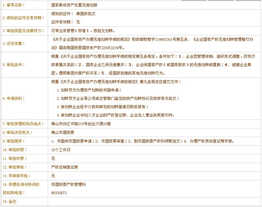
Task: Click item 4 about 产权登记表、营业执照复印件
Action: pos(116,115)
